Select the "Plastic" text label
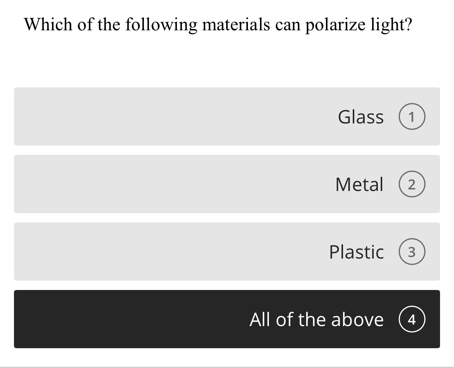The image size is (454, 368). [356, 252]
